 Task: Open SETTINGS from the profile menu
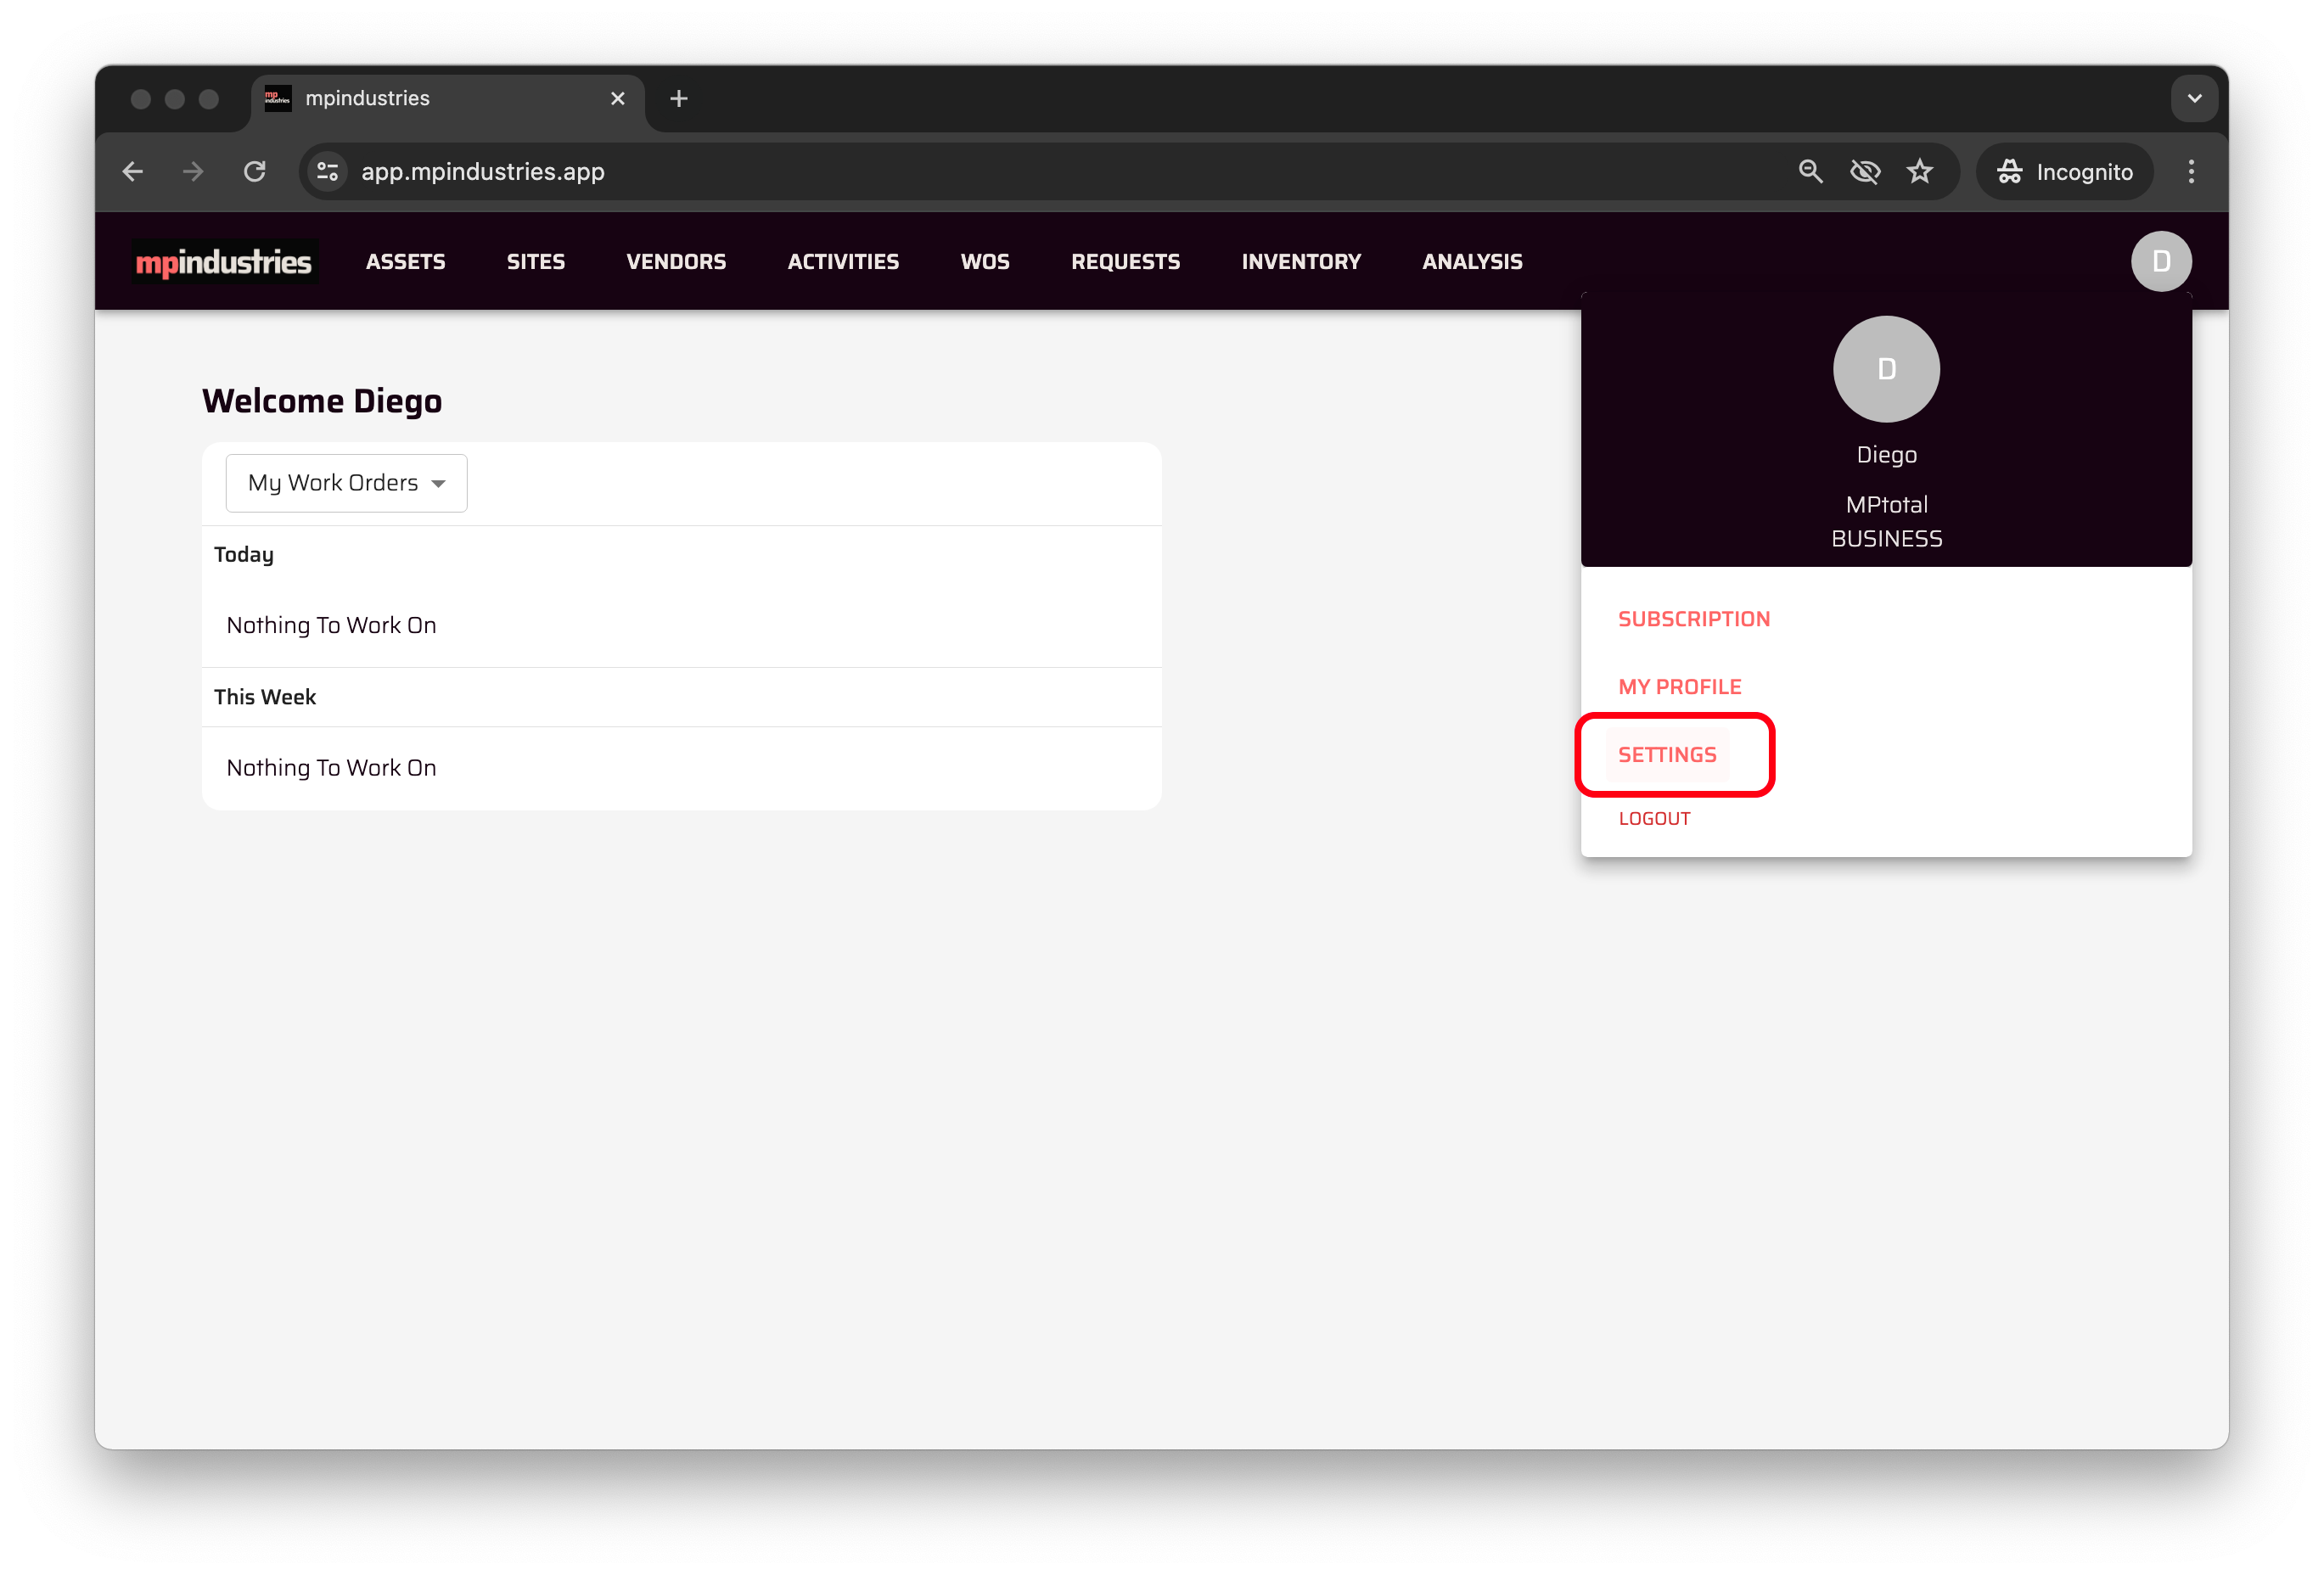pos(1667,755)
